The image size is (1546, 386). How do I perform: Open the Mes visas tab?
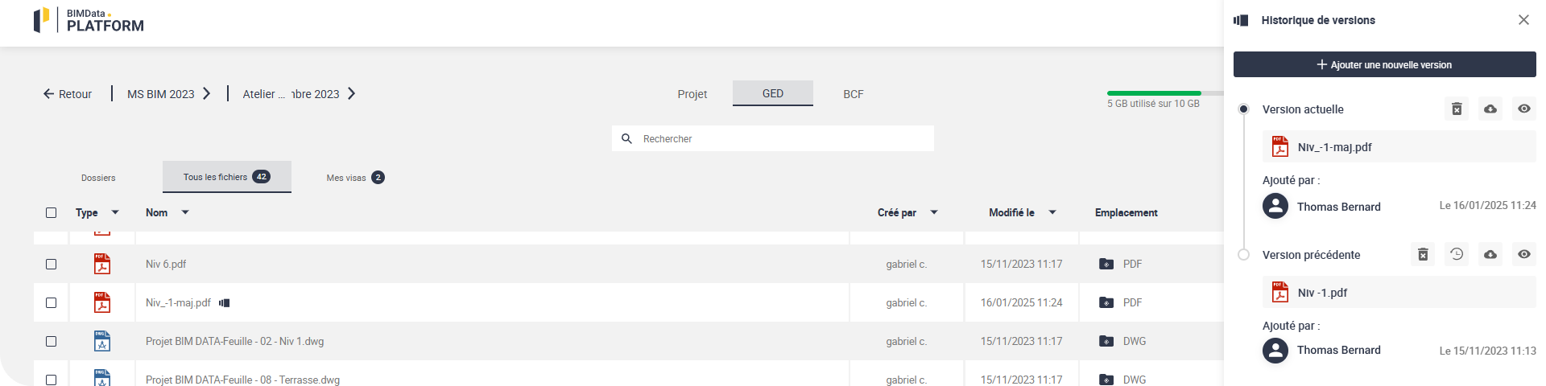point(354,178)
